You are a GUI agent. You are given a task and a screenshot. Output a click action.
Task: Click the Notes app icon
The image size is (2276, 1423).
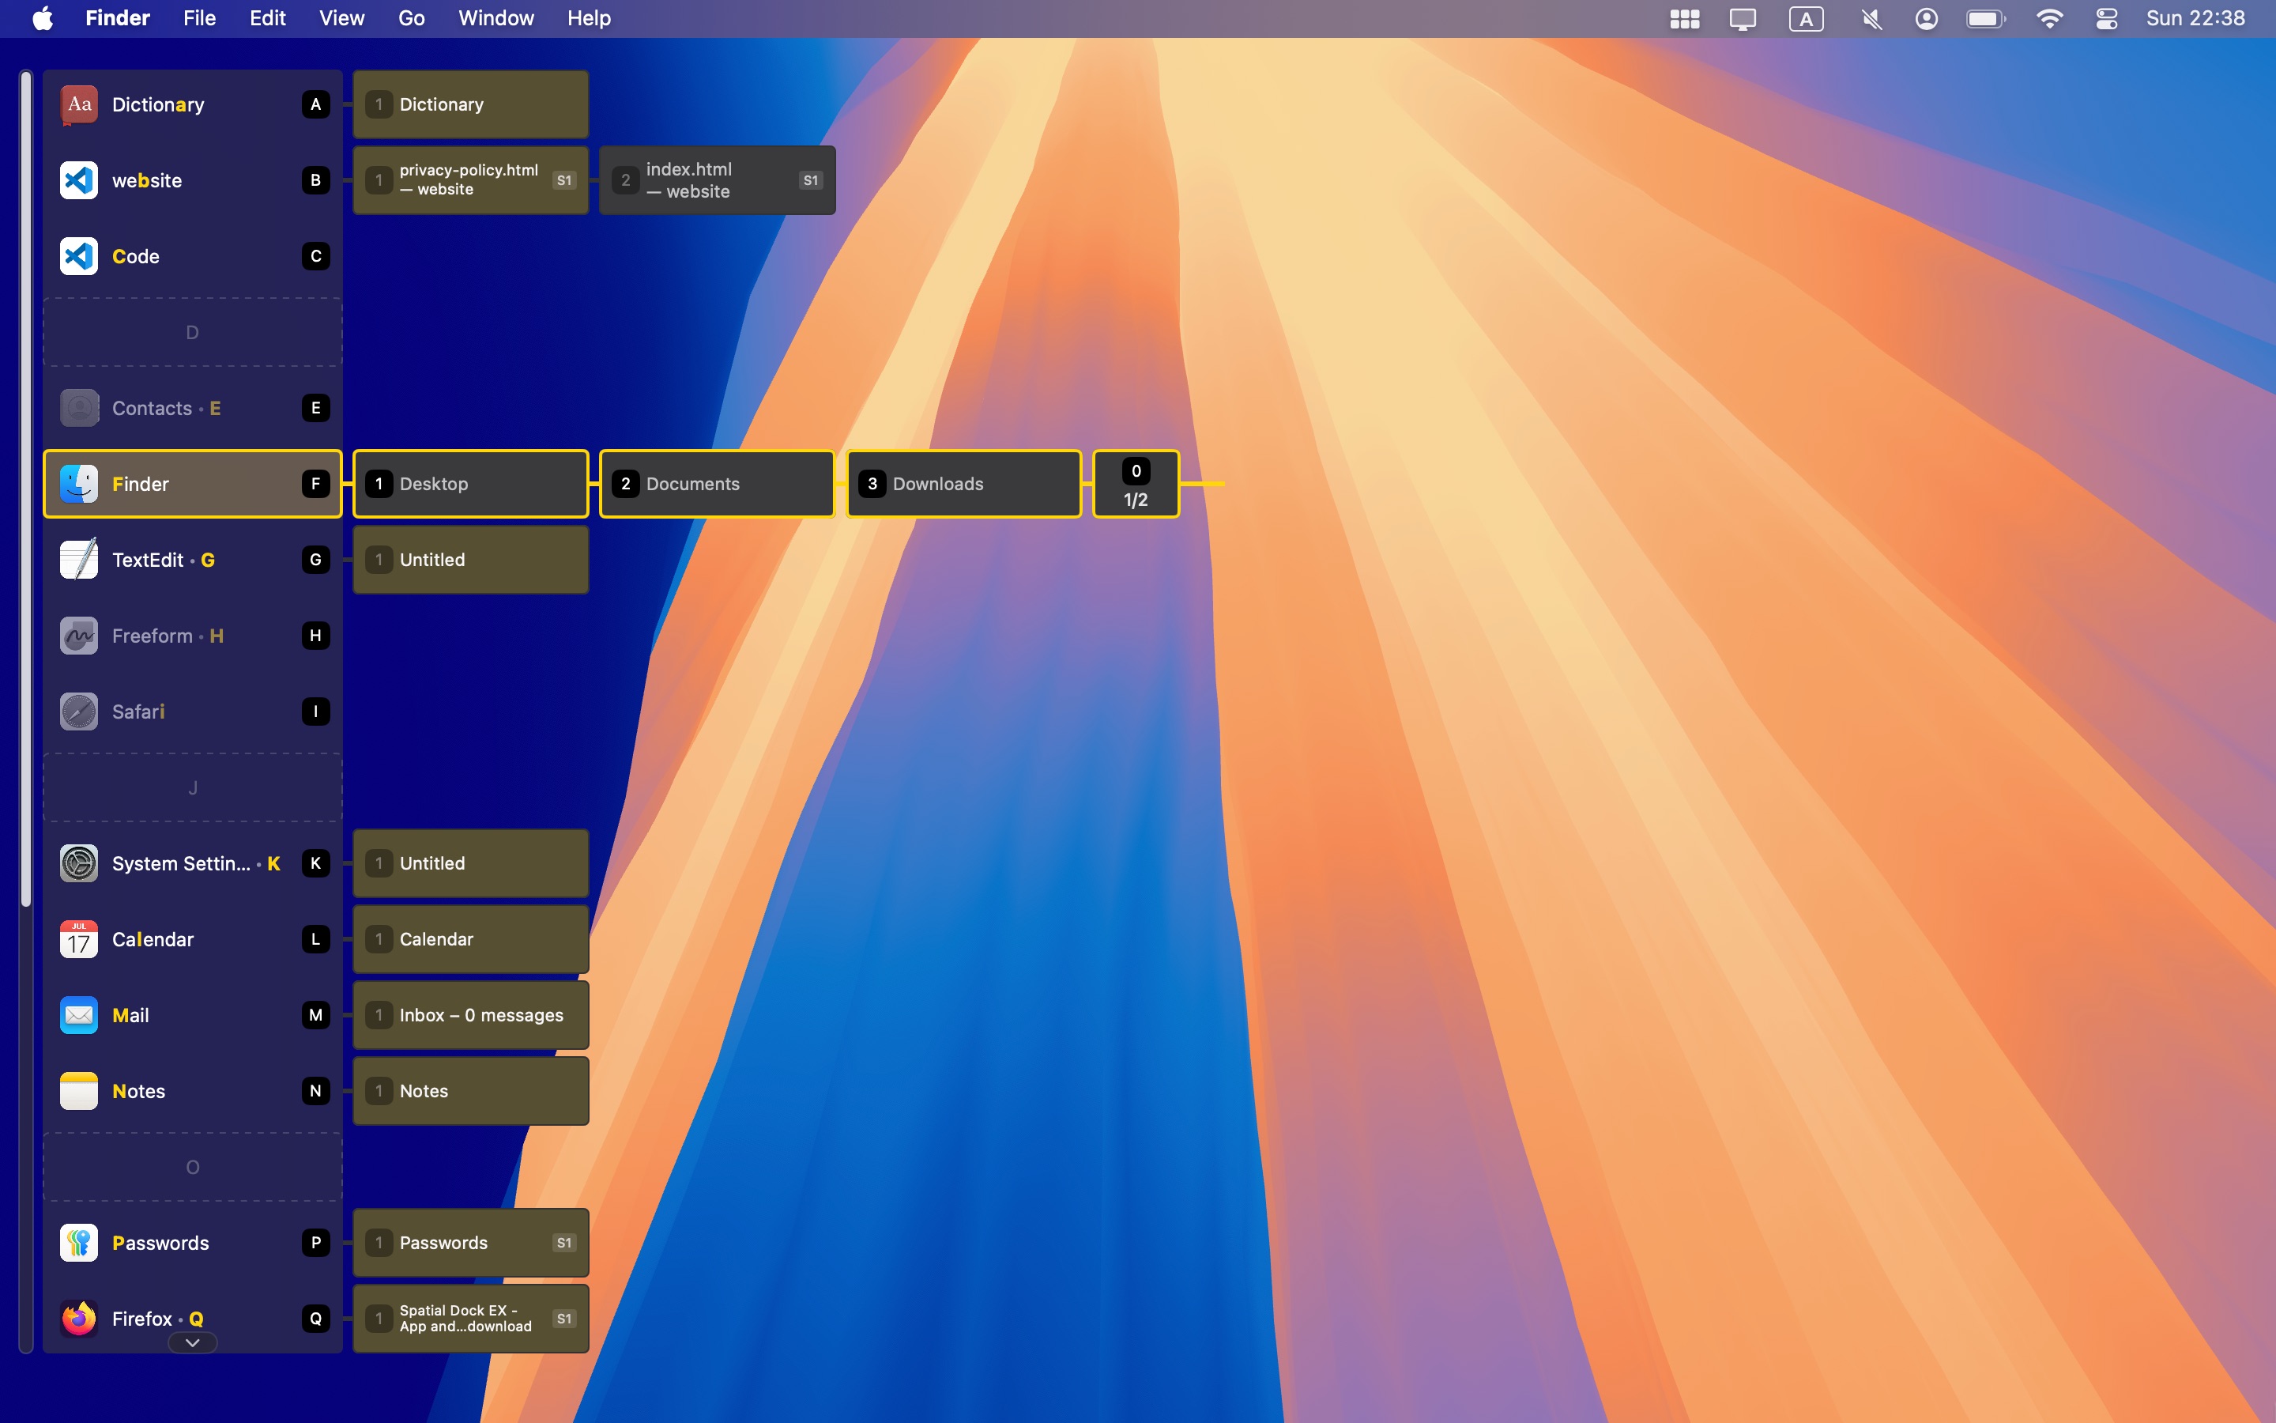tap(79, 1091)
